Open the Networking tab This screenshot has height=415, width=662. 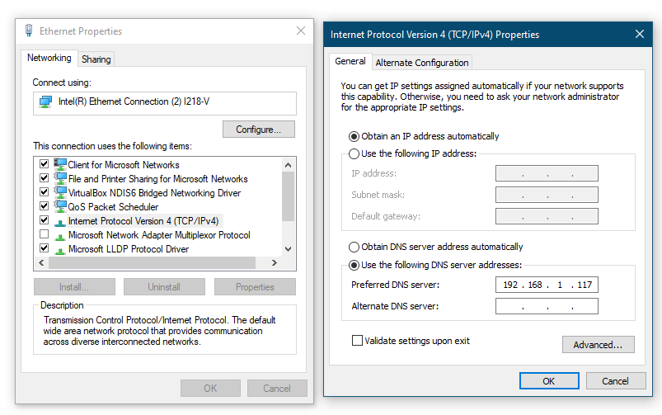pyautogui.click(x=49, y=58)
